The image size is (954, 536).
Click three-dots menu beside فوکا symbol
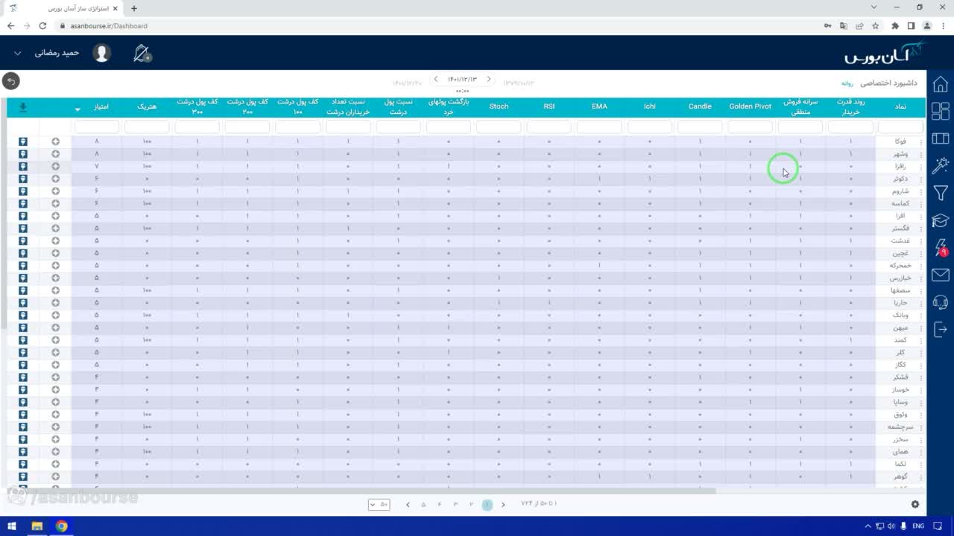[x=921, y=141]
